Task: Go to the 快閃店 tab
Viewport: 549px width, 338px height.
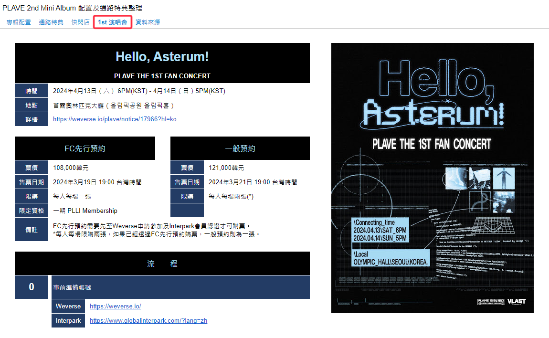Action: point(81,22)
